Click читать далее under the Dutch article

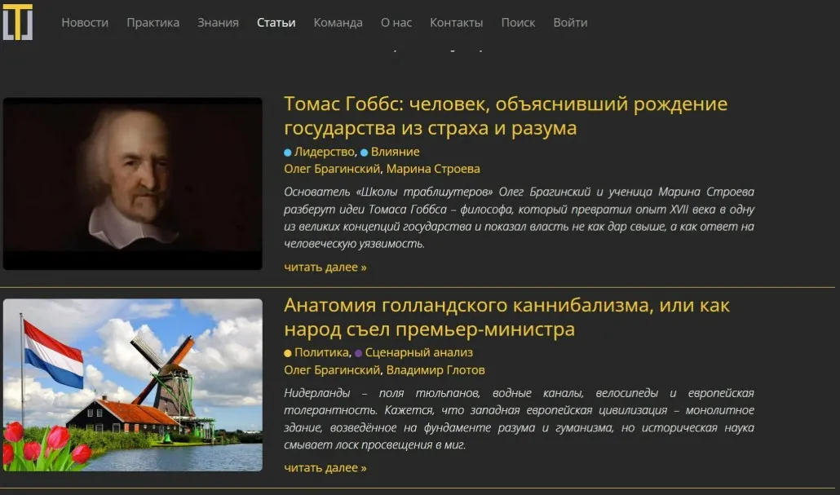325,467
